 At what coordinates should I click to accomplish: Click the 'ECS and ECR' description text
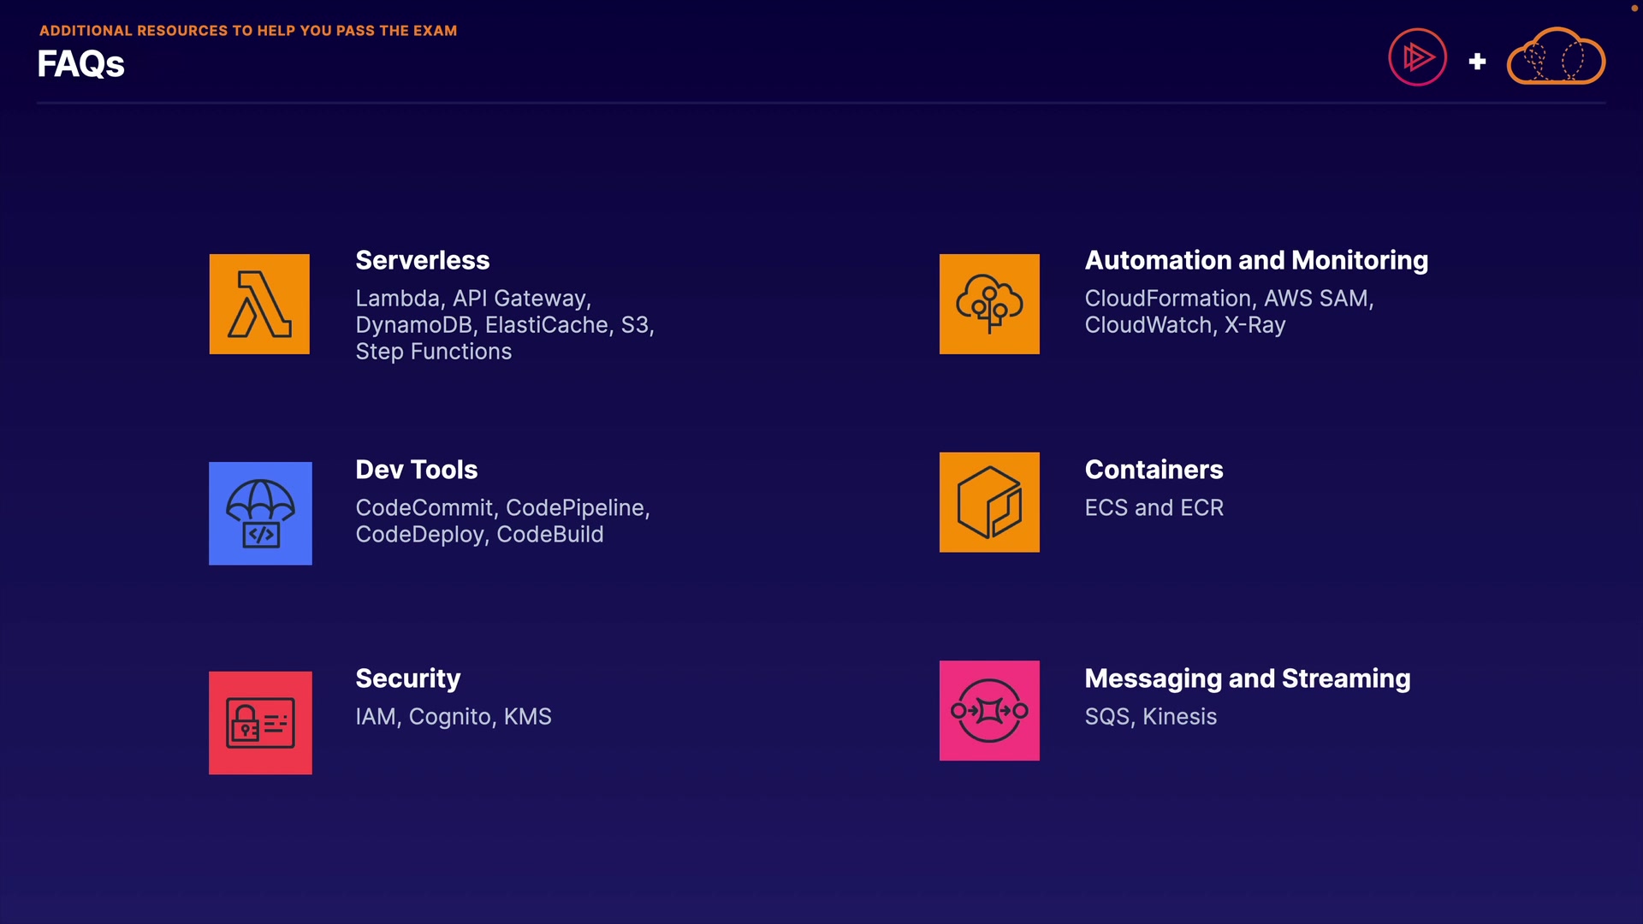coord(1154,508)
